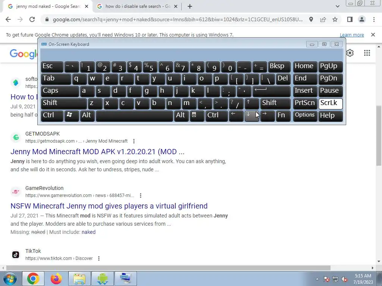Click the spacebar on on-screen keyboard
The image size is (382, 286).
click(x=134, y=116)
